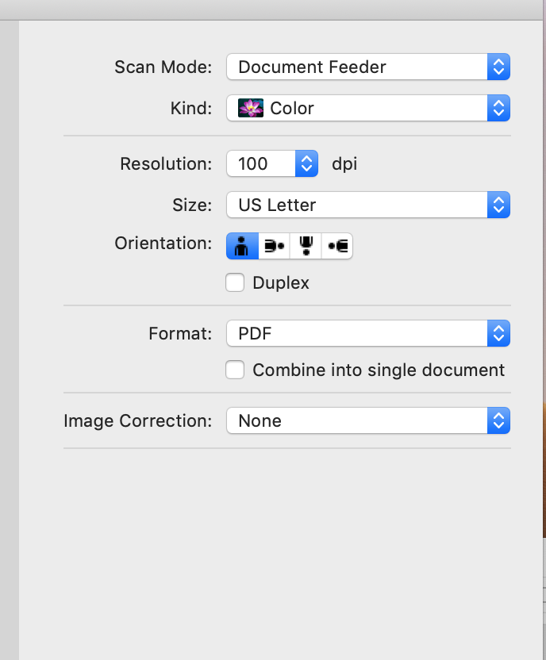The image size is (546, 660).
Task: Open the Scan Mode dropdown
Action: point(357,67)
